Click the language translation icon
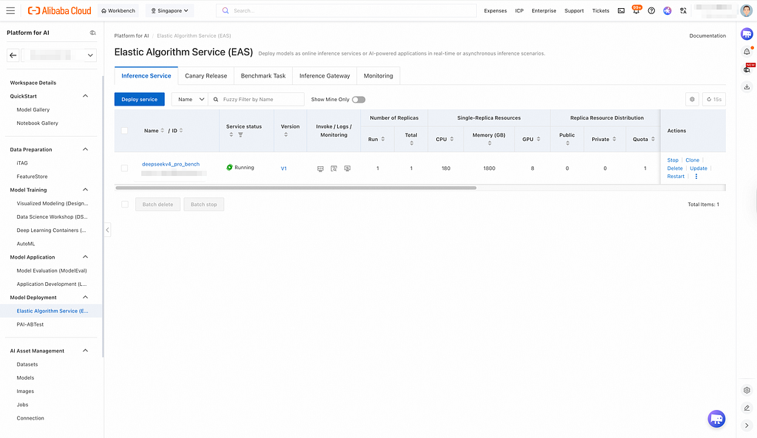 683,10
